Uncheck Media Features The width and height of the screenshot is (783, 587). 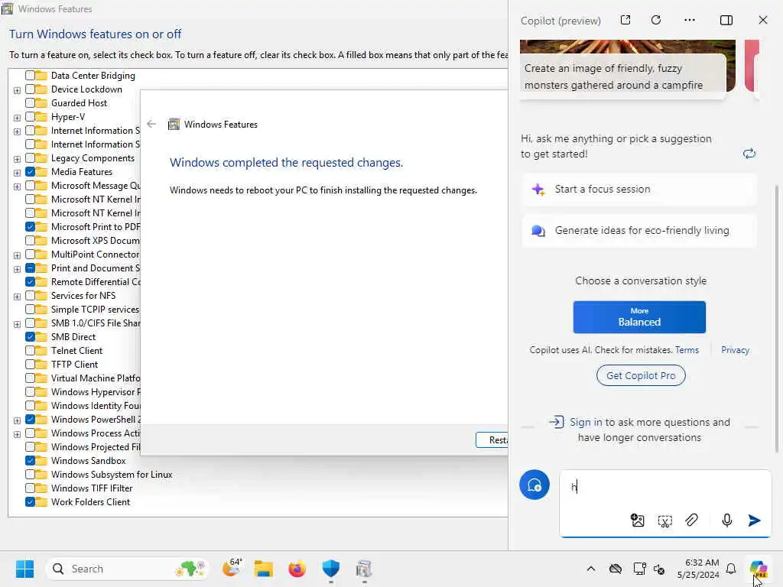pos(30,172)
